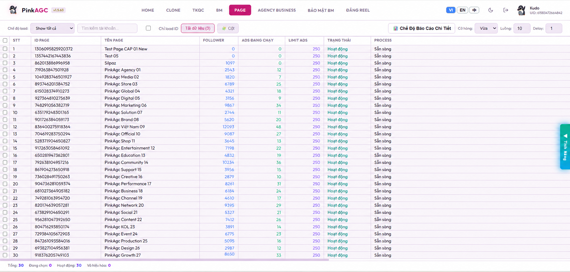Click the horizontal scrollbar under the table
This screenshot has height=272, width=570.
point(164,260)
